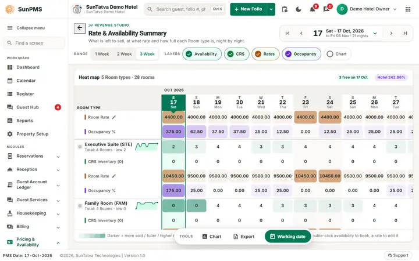The image size is (419, 261).
Task: Click the SunPMS logo icon
Action: tap(10, 9)
